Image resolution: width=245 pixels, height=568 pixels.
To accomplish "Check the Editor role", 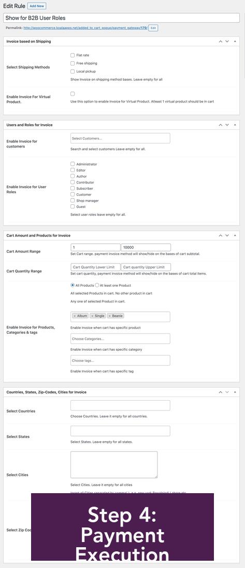I will tap(73, 170).
